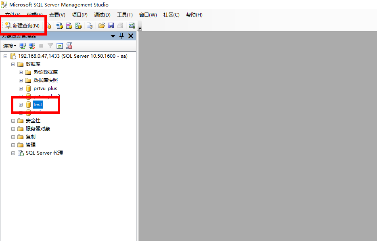Screen dimensions: 377x241
Task: Click the scroll icon with red X
Action: [69, 46]
